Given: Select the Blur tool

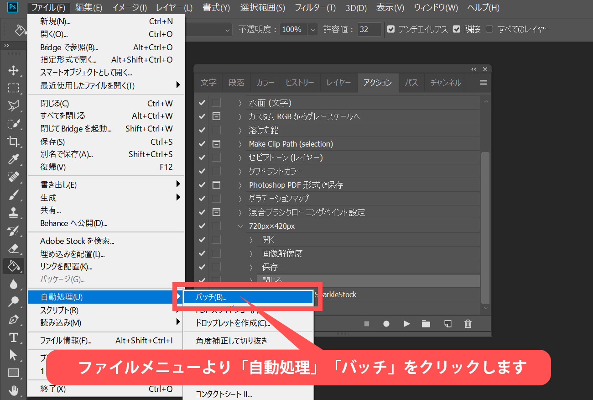Looking at the screenshot, I should (14, 284).
